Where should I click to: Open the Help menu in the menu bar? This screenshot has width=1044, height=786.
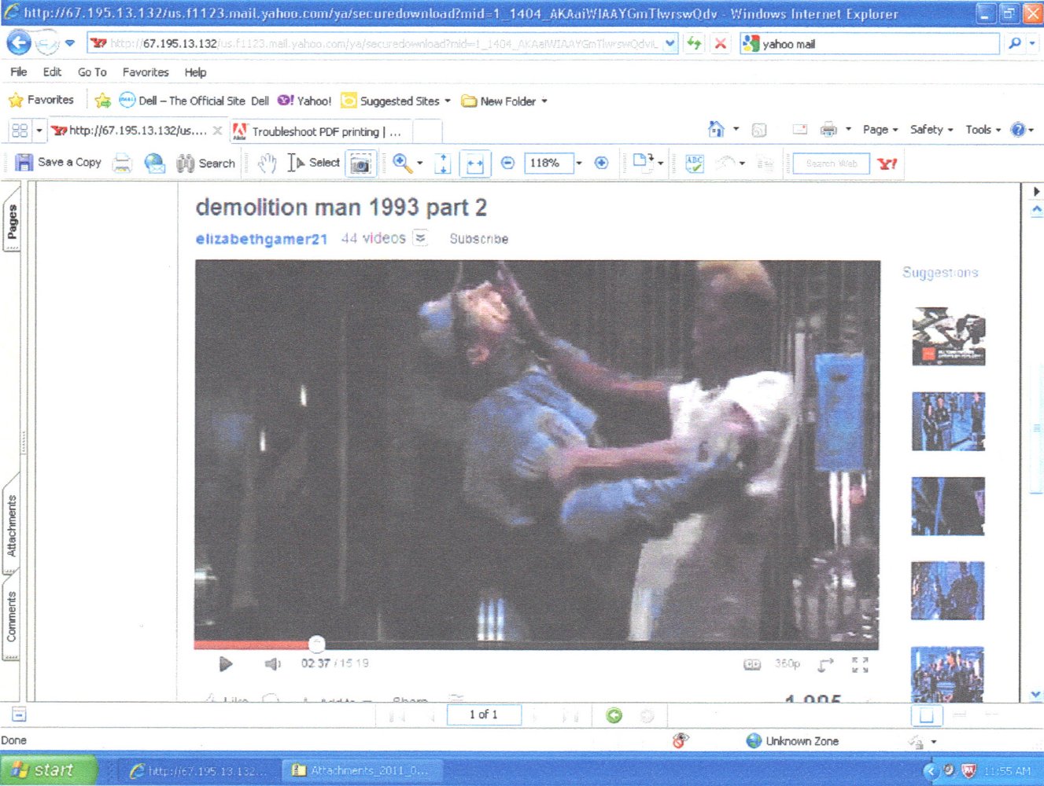(195, 72)
